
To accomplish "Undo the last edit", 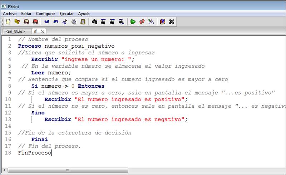I will tap(47, 22).
